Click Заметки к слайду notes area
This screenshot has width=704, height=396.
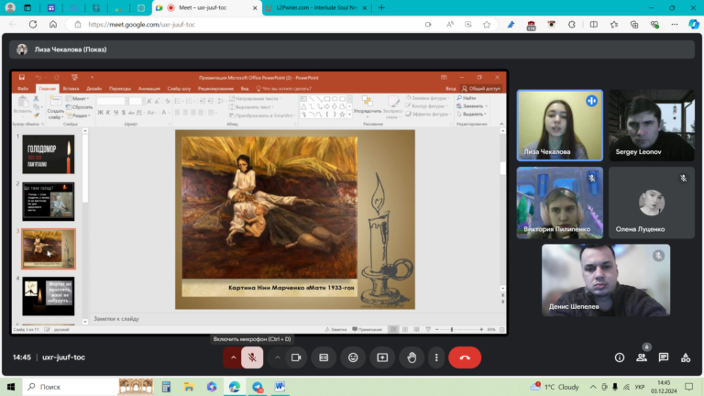(x=116, y=319)
